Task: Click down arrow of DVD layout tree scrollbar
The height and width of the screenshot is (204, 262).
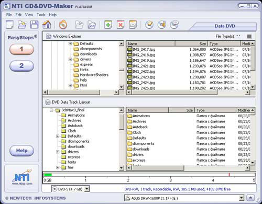Action: click(x=122, y=168)
